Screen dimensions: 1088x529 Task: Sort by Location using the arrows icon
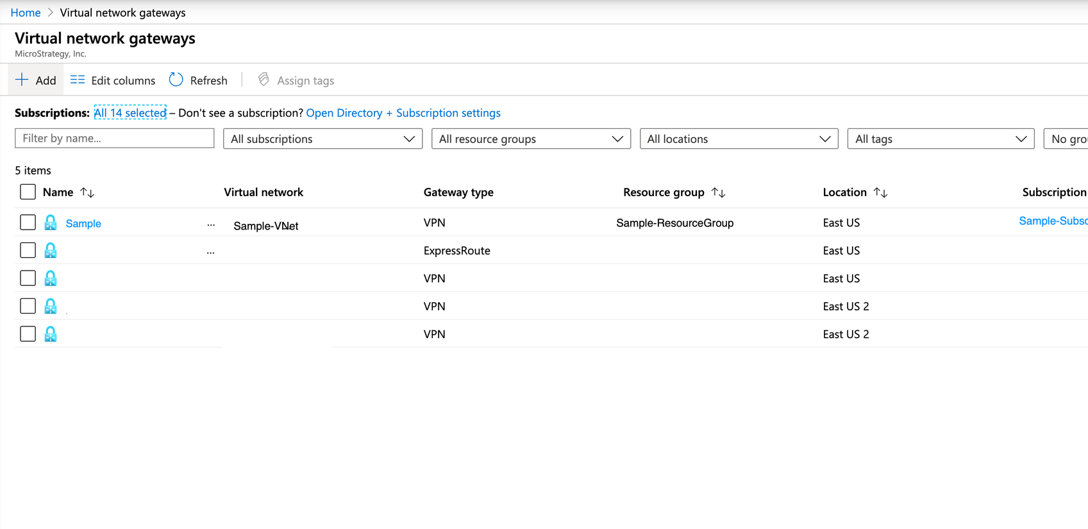tap(881, 192)
